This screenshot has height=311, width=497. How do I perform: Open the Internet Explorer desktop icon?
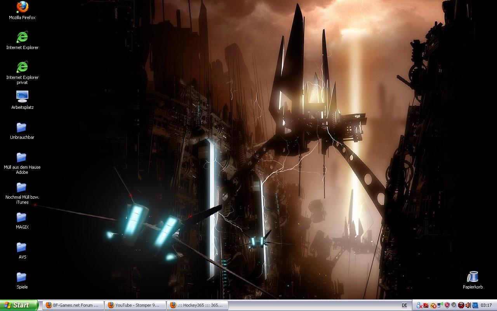[x=22, y=40]
